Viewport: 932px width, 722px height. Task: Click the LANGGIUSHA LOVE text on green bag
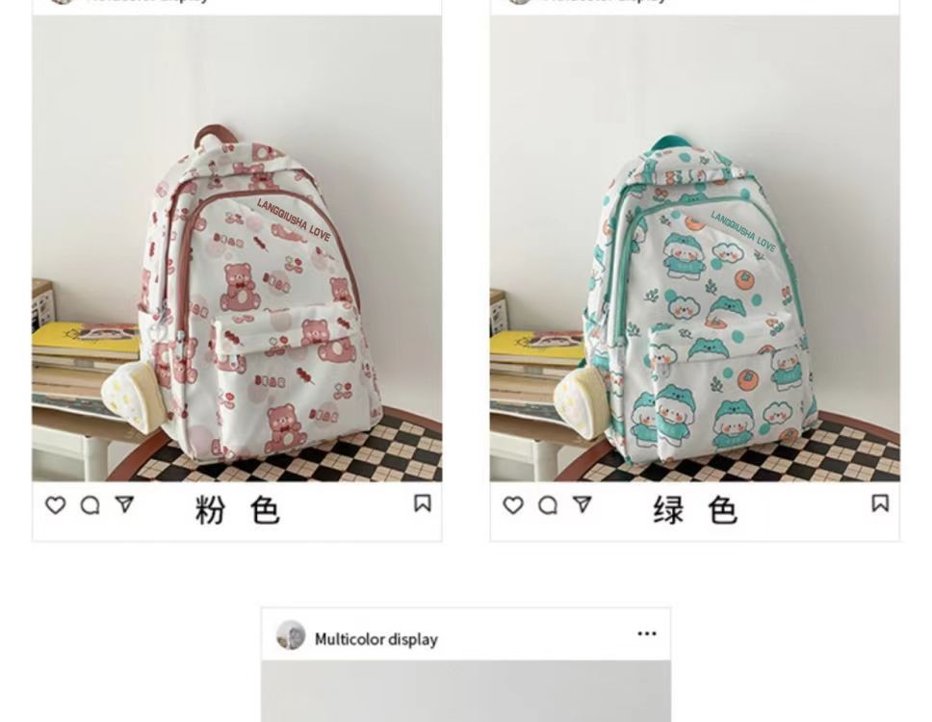(x=743, y=231)
